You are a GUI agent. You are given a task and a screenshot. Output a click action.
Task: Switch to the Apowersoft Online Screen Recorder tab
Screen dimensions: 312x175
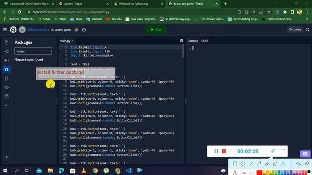(29, 4)
